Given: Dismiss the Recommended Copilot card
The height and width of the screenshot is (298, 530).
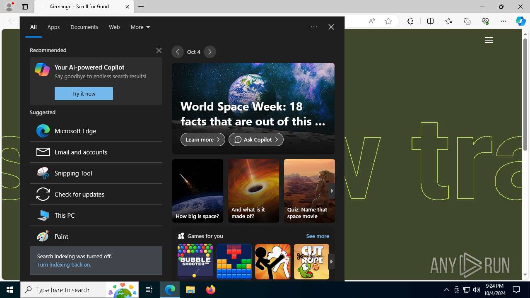Looking at the screenshot, I should pos(159,50).
